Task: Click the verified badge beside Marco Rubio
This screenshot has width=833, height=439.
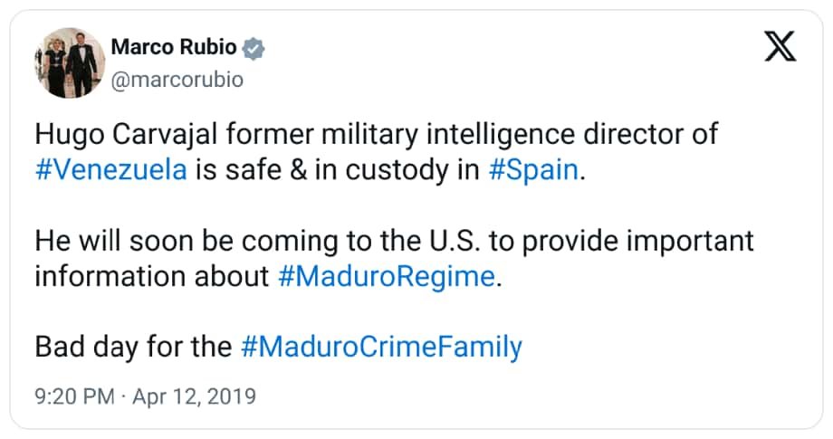Action: [254, 49]
